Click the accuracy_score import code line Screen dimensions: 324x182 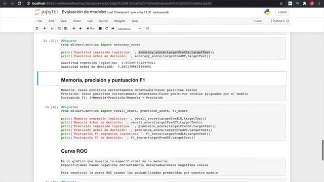tap(100, 44)
